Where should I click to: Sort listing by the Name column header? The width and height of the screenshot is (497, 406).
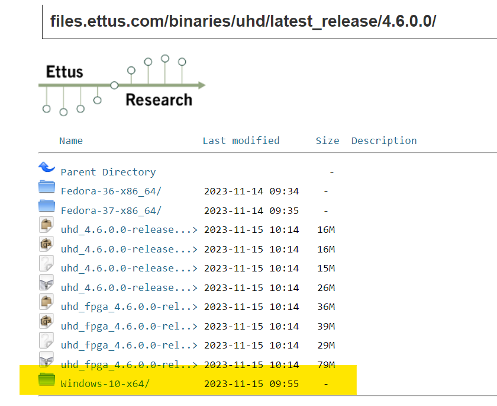[x=71, y=140]
